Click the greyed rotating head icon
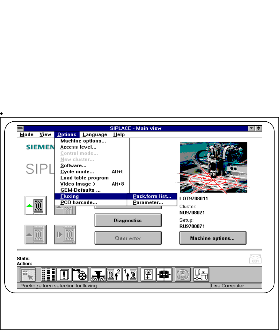Screen dimensions: 279x330 (183, 274)
